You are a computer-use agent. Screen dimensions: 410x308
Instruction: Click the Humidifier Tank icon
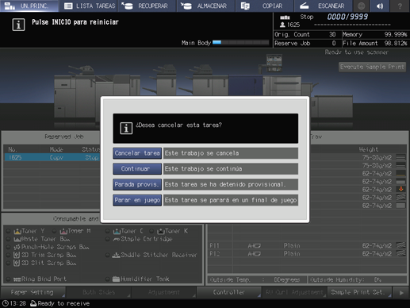(x=117, y=279)
